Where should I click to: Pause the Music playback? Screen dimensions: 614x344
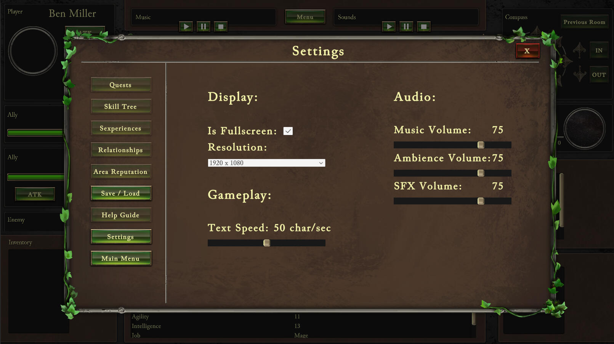[204, 27]
